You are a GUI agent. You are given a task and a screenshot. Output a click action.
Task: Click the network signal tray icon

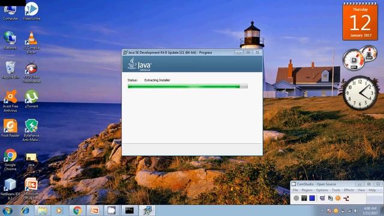tap(349, 211)
